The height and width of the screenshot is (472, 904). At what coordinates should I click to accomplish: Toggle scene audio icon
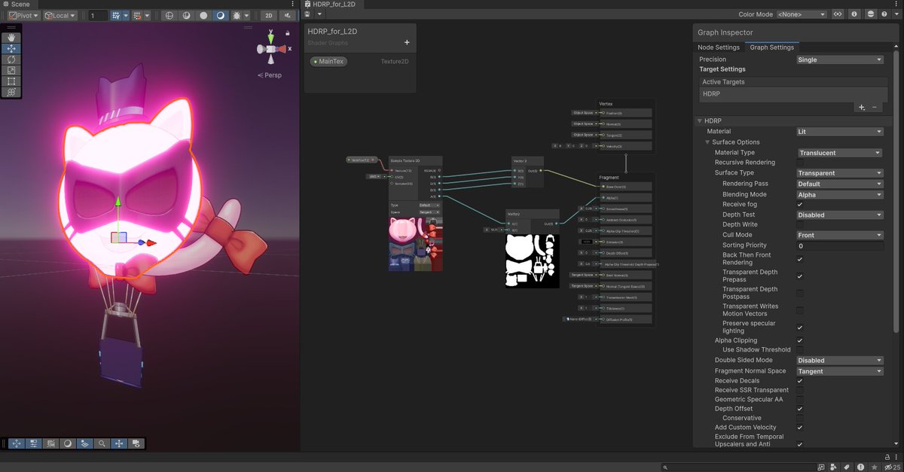pos(287,15)
